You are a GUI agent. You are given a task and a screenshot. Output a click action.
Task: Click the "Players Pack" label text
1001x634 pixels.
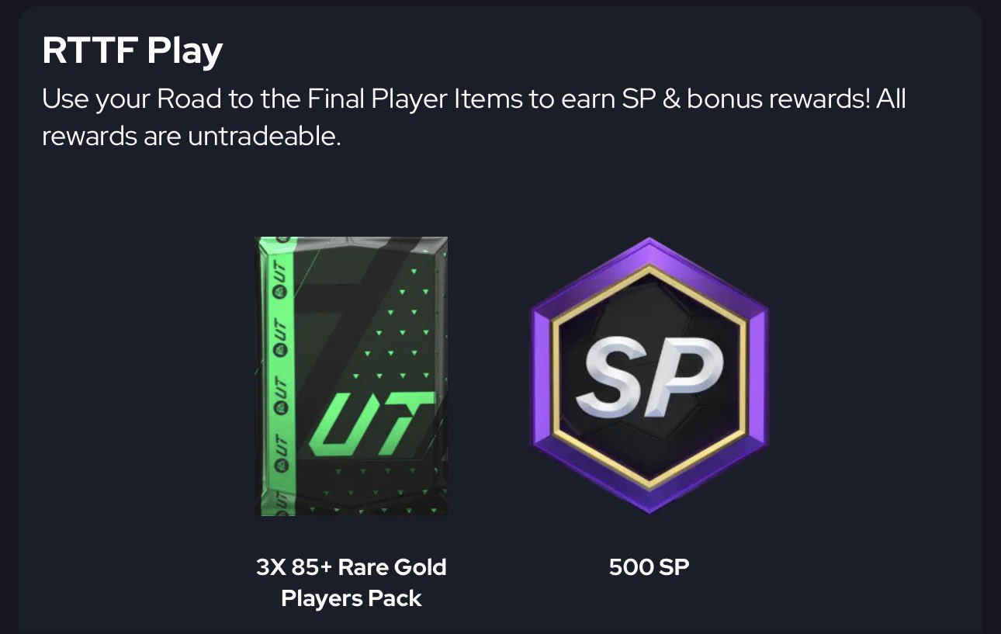pyautogui.click(x=352, y=598)
